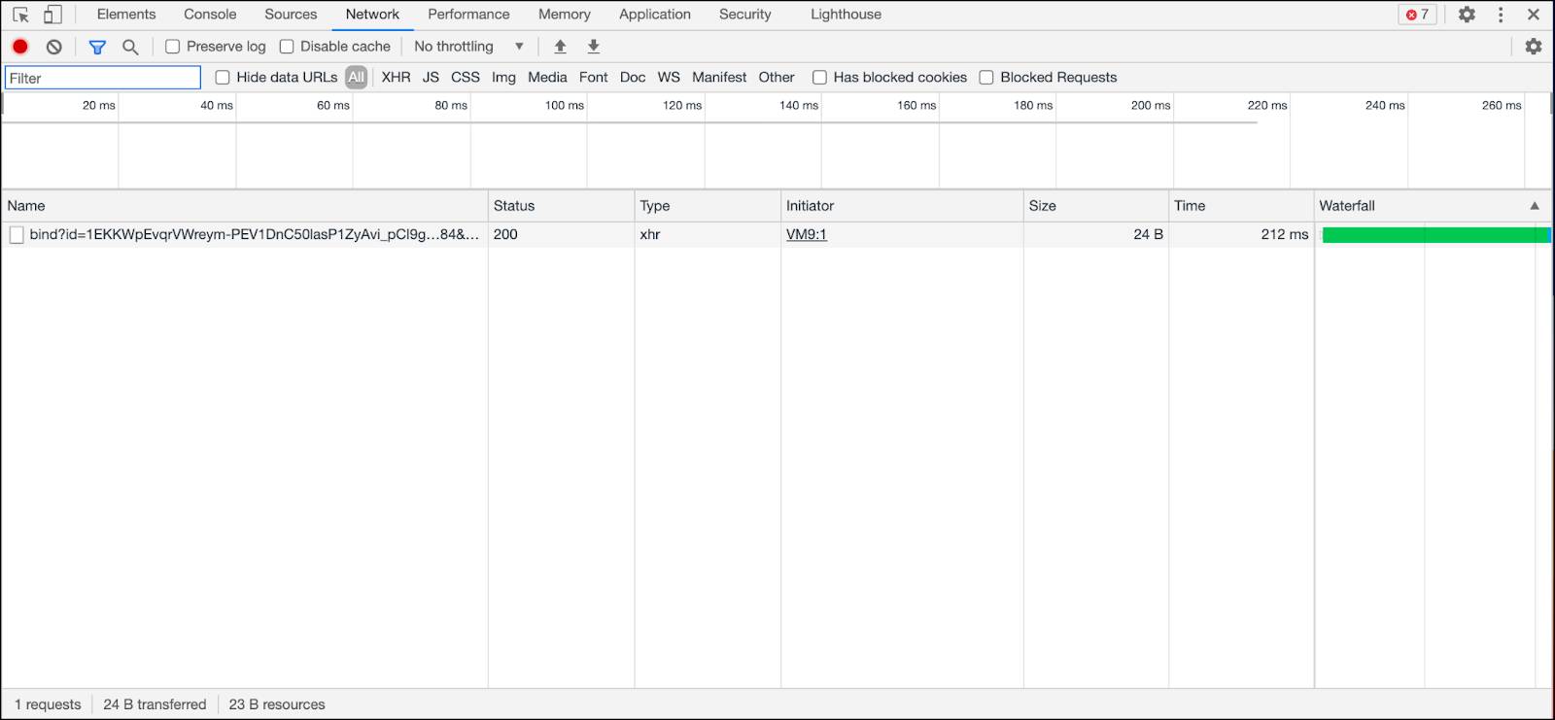This screenshot has height=720, width=1555.
Task: Toggle the filter funnel icon
Action: coord(97,47)
